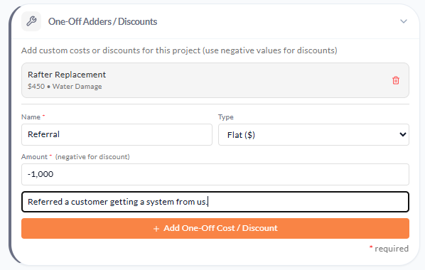425x270 pixels.
Task: Click the Type field label
Action: pos(226,117)
